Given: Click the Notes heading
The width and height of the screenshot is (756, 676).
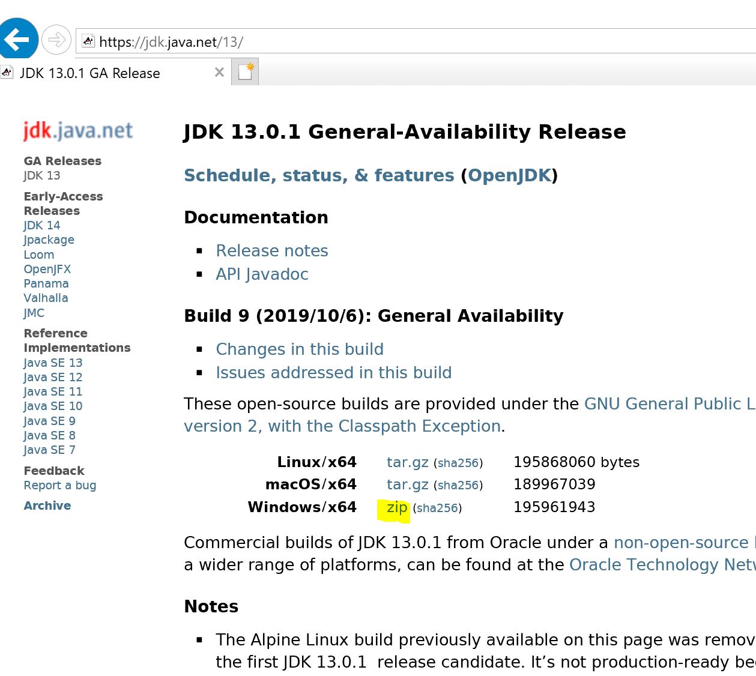Looking at the screenshot, I should [x=211, y=606].
